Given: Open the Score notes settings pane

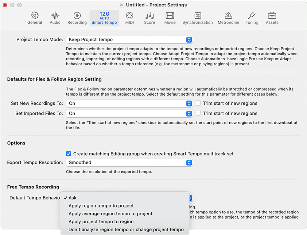Looking at the screenshot, I should click(150, 16).
